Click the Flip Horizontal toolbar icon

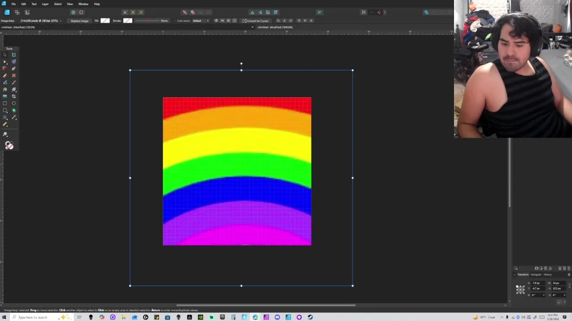[252, 12]
